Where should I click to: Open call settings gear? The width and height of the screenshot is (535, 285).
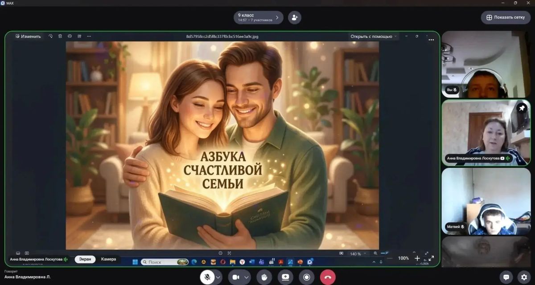pos(524,277)
